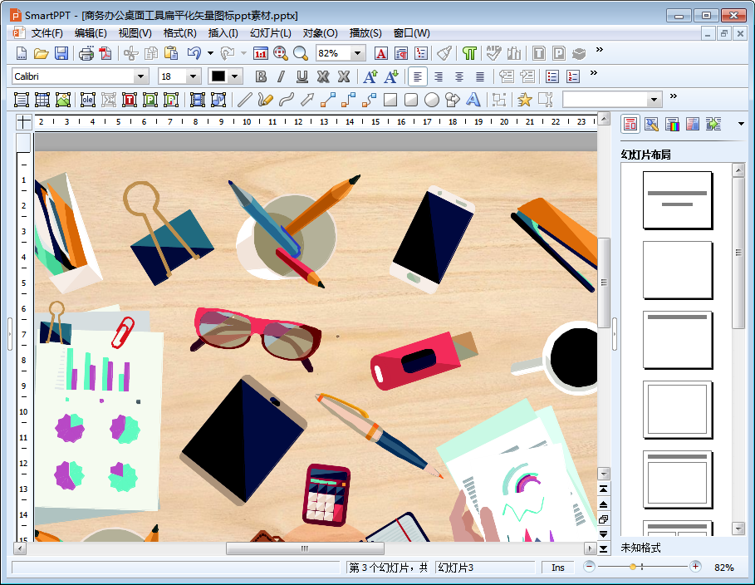Image resolution: width=755 pixels, height=585 pixels.
Task: Run spell check with the checkmark icon
Action: point(493,53)
